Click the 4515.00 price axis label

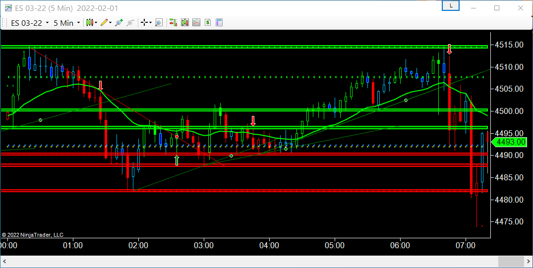point(509,45)
